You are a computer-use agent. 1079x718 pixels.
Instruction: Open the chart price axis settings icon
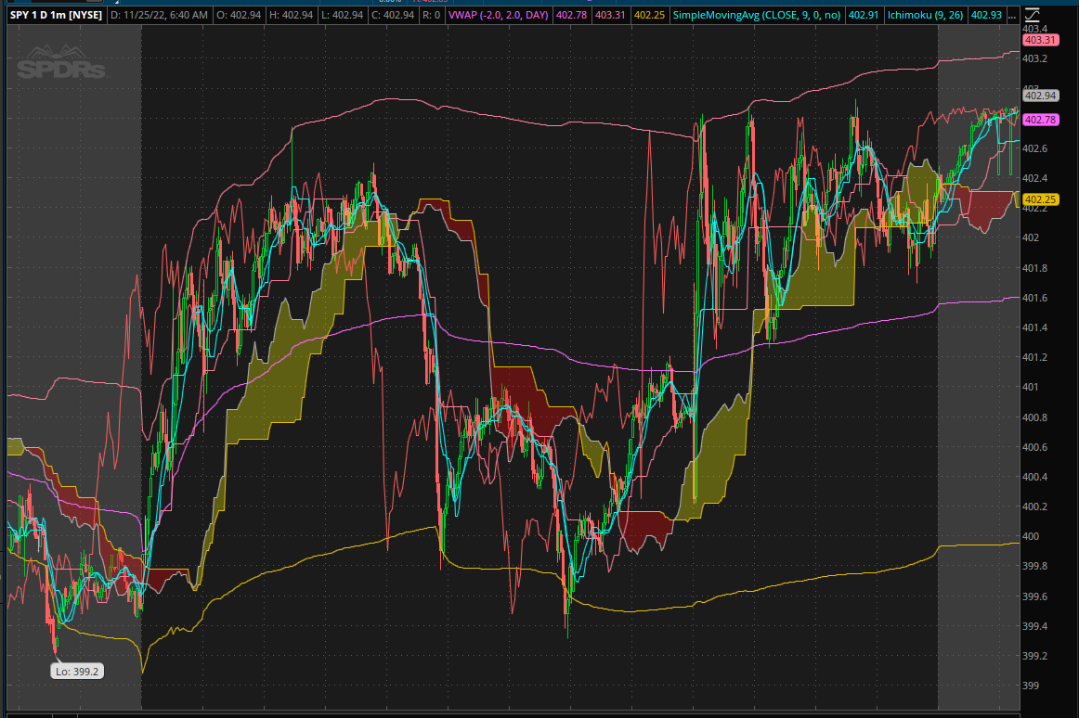tap(1032, 15)
